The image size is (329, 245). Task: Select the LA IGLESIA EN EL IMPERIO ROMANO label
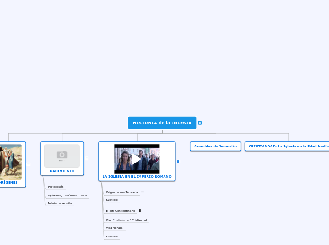coord(137,176)
